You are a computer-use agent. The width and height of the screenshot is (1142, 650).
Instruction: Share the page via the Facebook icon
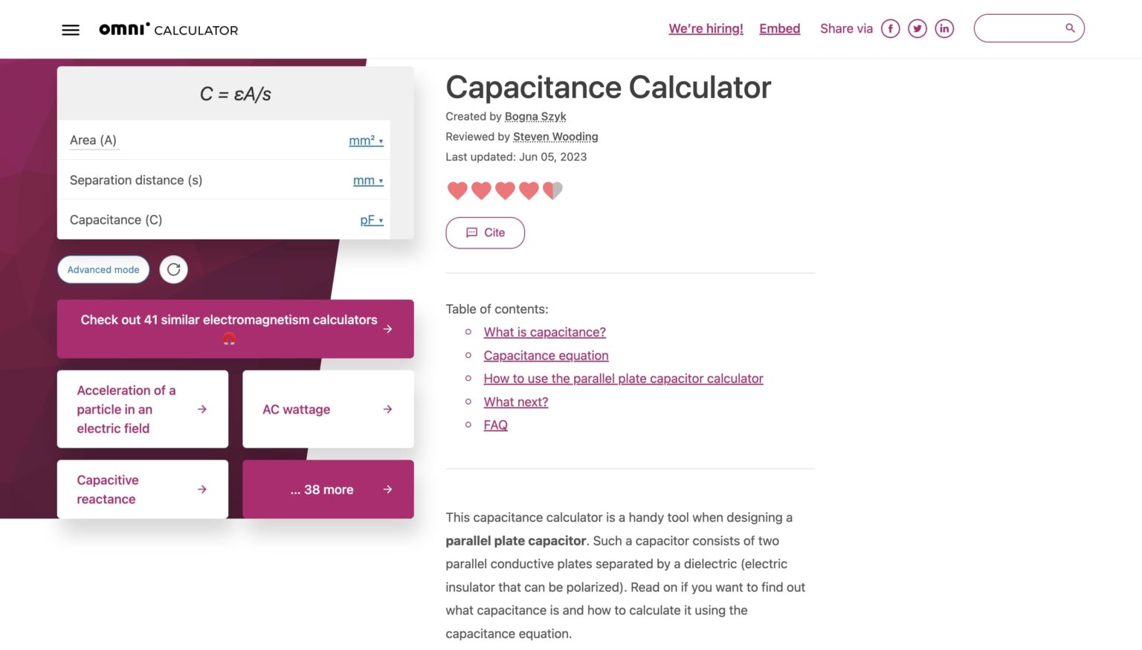pyautogui.click(x=890, y=28)
